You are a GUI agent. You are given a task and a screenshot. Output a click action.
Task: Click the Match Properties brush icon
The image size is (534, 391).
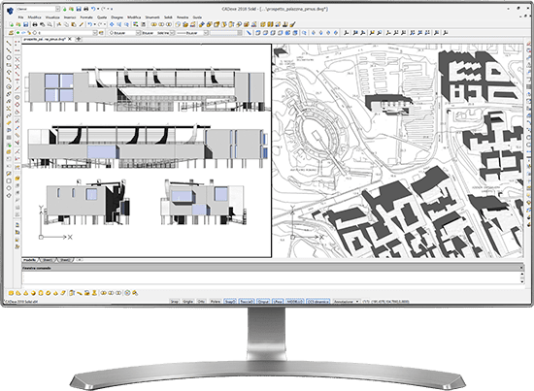(81, 24)
